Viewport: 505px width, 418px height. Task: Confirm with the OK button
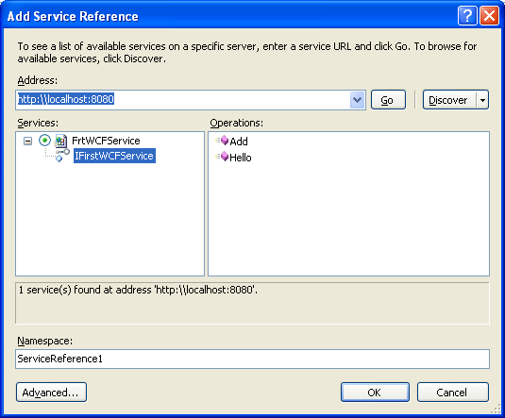[x=375, y=393]
